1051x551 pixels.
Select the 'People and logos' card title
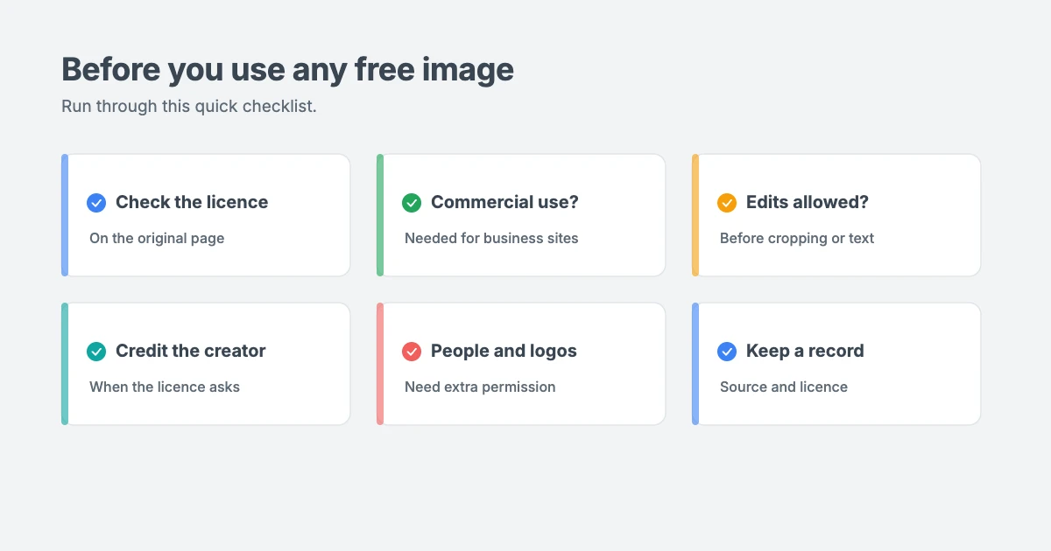pos(504,351)
